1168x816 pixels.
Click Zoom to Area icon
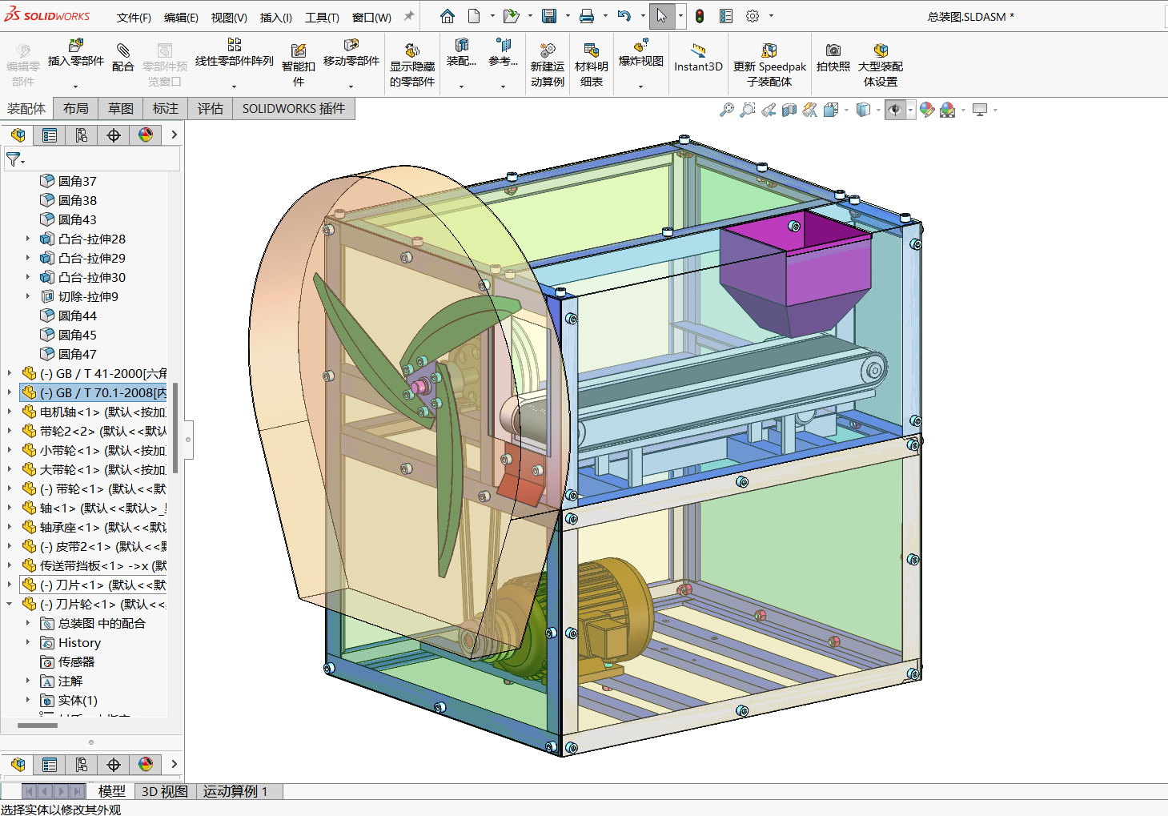(x=748, y=110)
